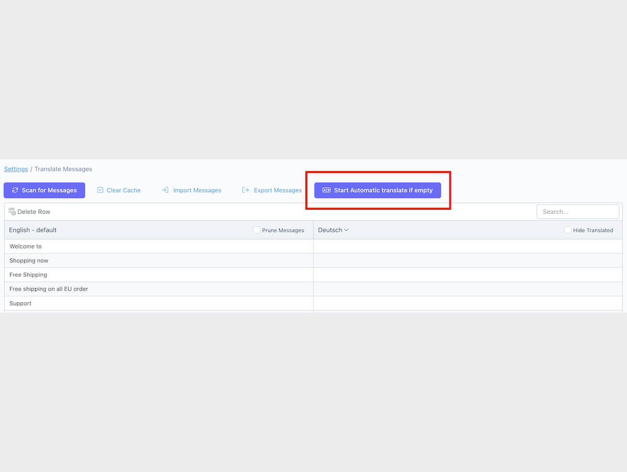The height and width of the screenshot is (472, 627).
Task: Click the Export Messages arrow icon
Action: tap(246, 190)
